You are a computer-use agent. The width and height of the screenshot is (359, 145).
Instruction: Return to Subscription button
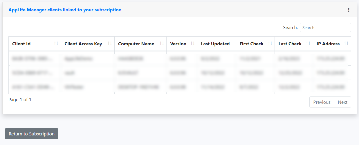(x=32, y=134)
